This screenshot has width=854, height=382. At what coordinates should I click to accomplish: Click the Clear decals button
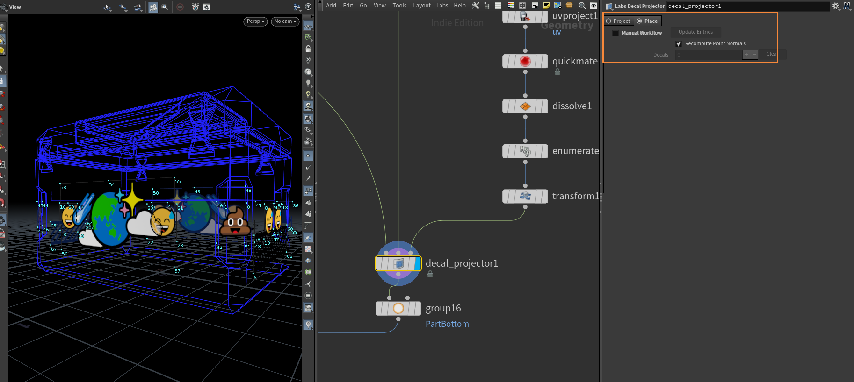[772, 54]
